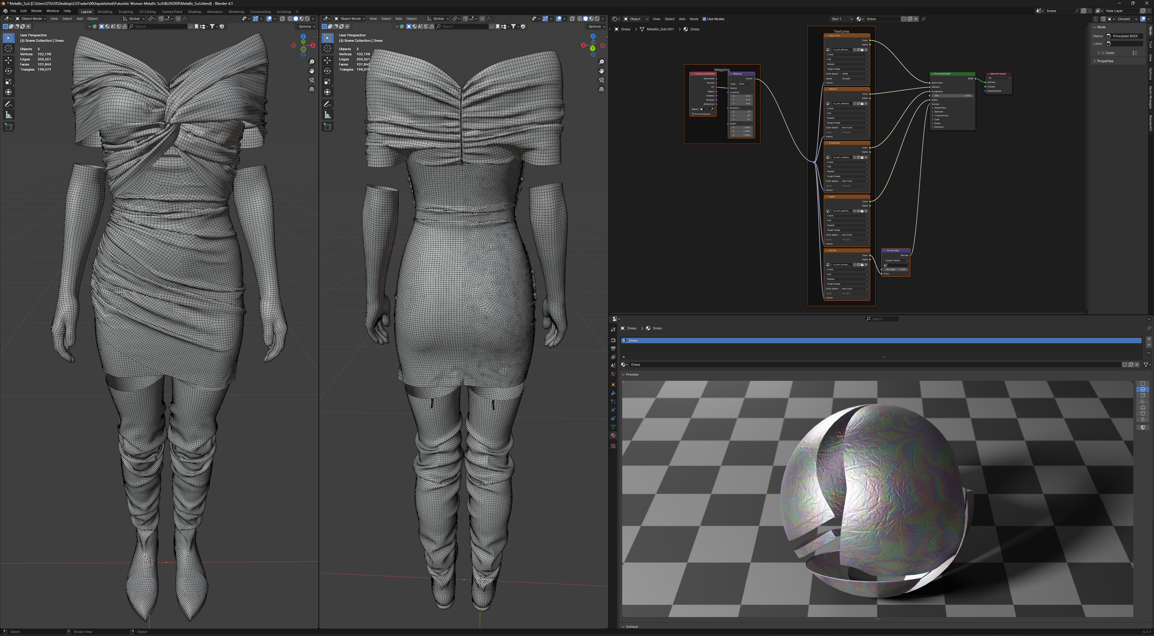Screen dimensions: 1154x636
Task: Open Texture properties tab (checker icon)
Action: [x=613, y=446]
